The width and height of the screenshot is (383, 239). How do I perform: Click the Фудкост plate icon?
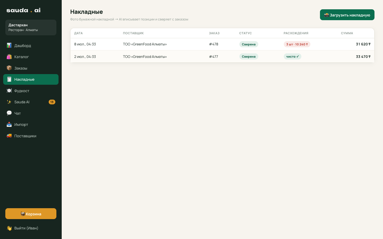[9, 91]
